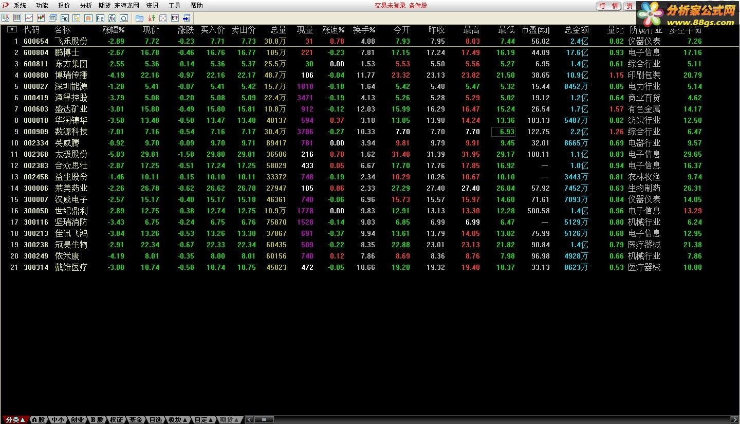
Task: Click the red D application logo
Action: (x=5, y=6)
